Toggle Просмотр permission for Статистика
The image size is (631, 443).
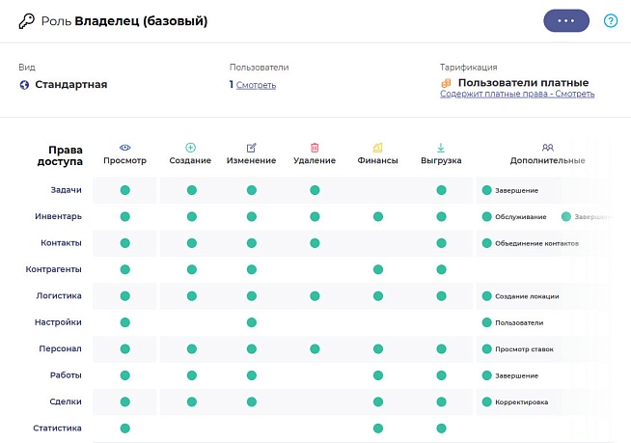click(125, 429)
